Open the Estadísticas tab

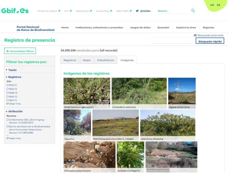coord(106,60)
